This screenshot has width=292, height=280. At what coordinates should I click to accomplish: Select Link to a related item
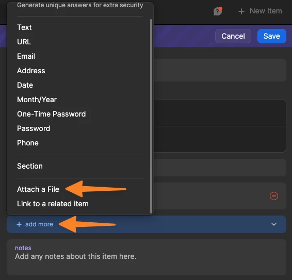[x=53, y=204]
